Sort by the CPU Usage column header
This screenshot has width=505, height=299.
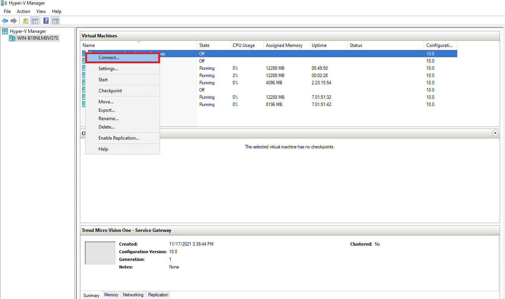244,45
